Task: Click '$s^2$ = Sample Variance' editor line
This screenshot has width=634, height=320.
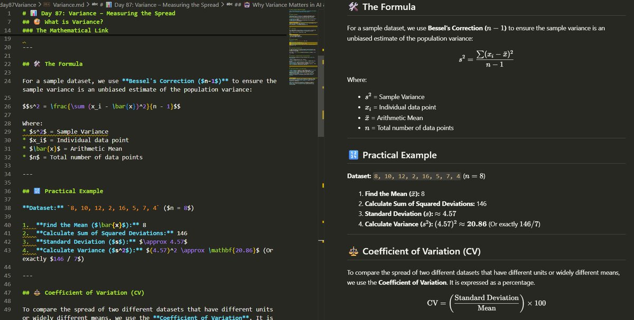Action: tap(66, 131)
